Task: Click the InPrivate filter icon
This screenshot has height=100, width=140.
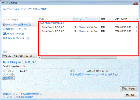Action: pos(4,38)
